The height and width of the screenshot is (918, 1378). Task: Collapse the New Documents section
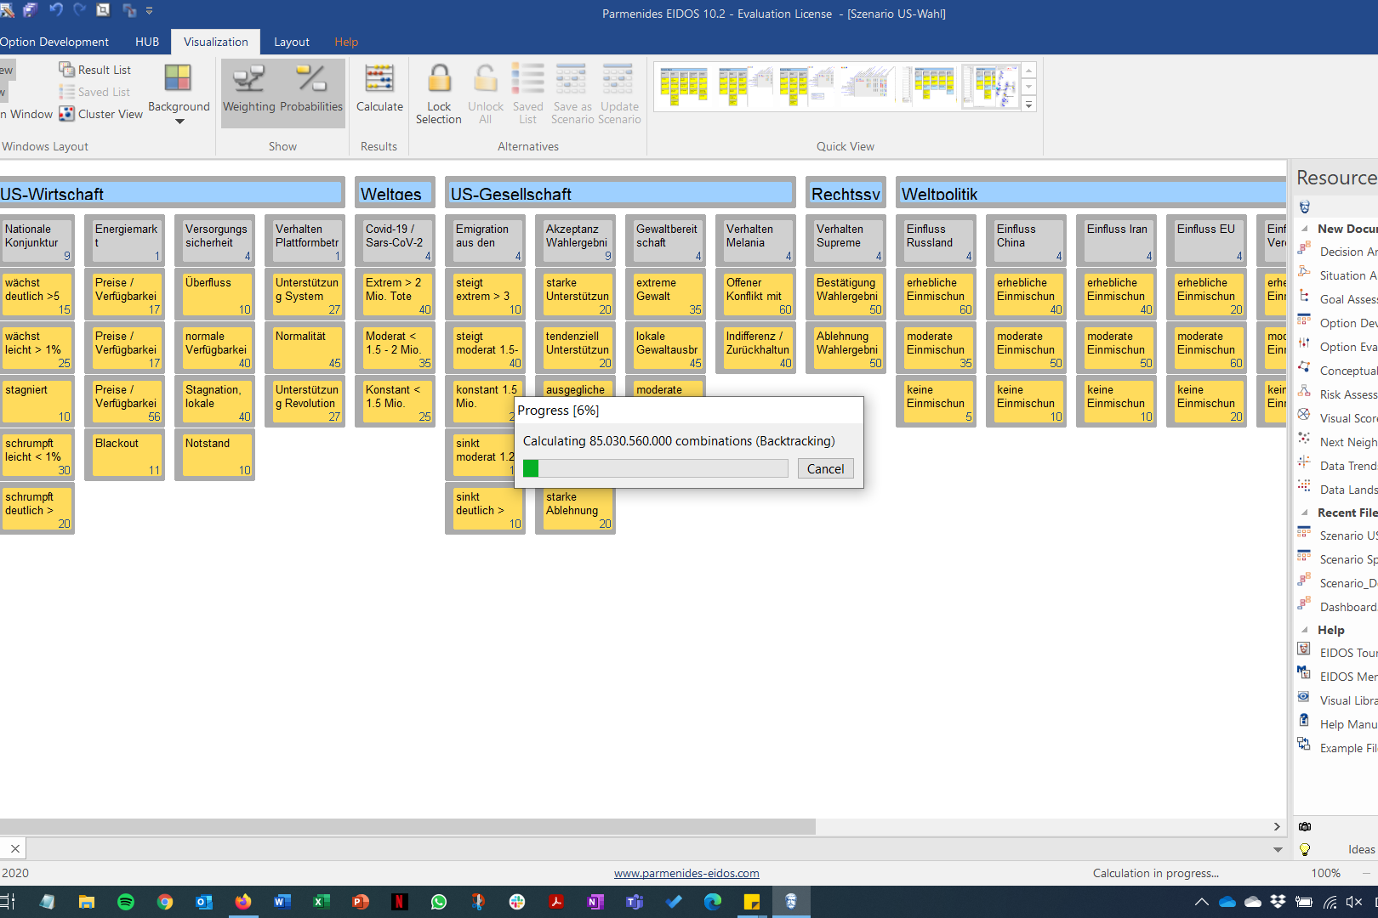1305,229
